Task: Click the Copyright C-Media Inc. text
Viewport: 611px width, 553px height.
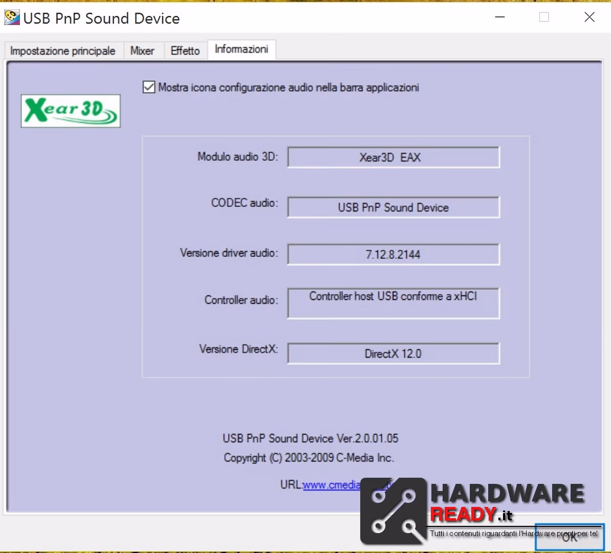Action: [309, 457]
